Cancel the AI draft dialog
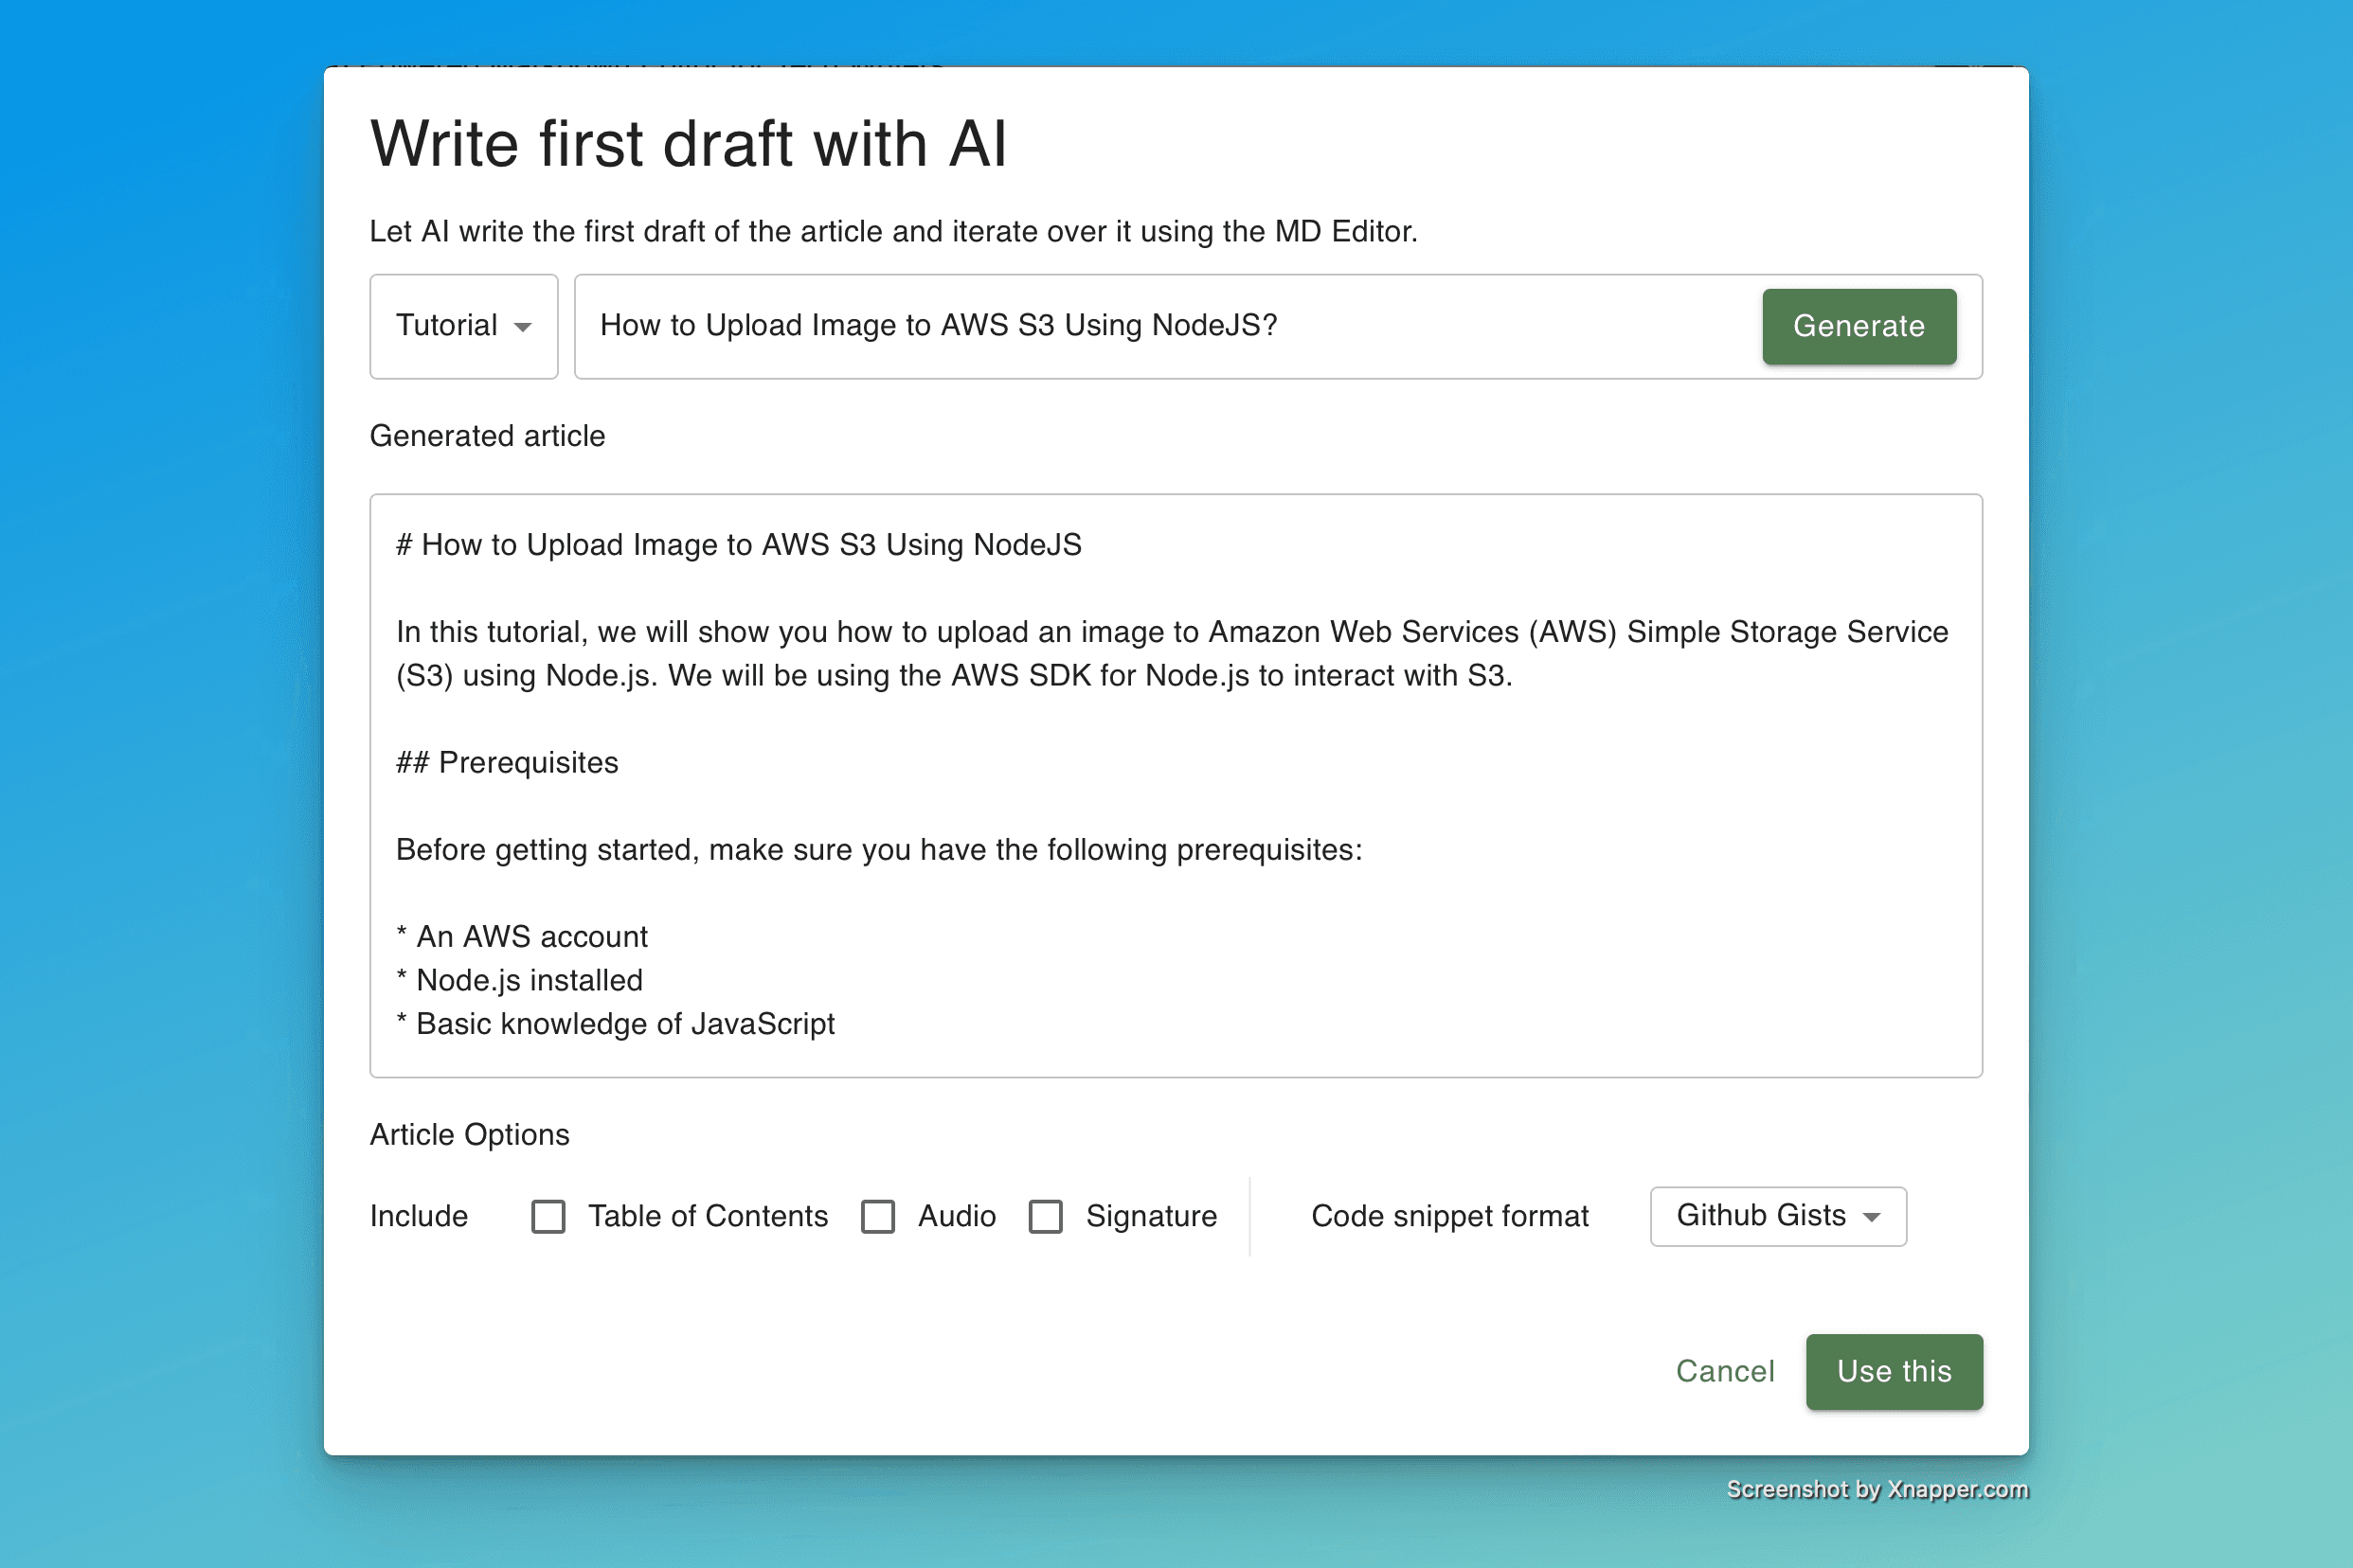2353x1568 pixels. click(1725, 1371)
